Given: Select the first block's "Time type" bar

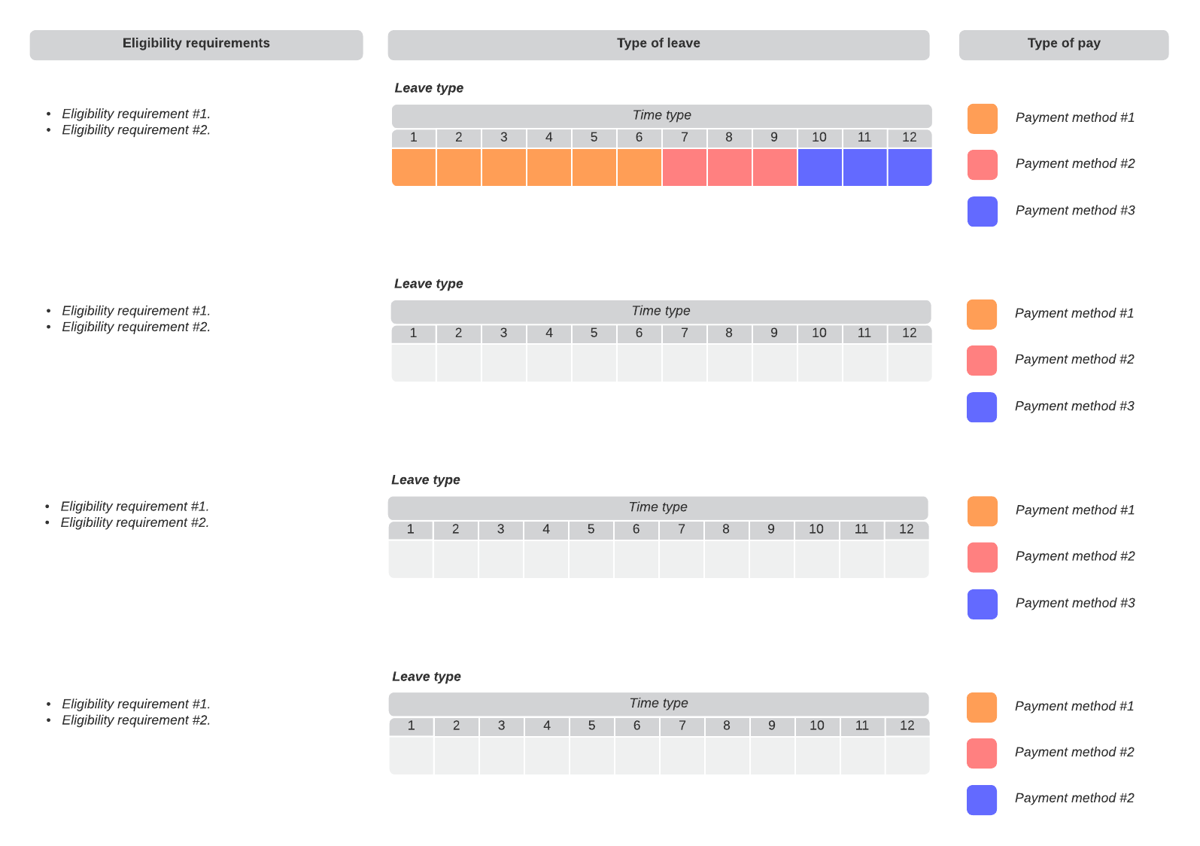Looking at the screenshot, I should click(x=661, y=116).
